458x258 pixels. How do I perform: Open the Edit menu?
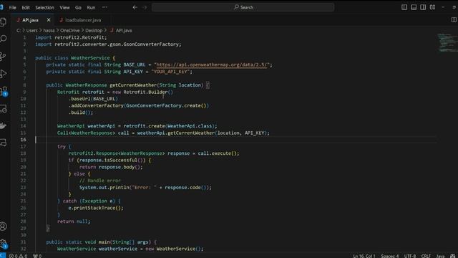(26, 8)
